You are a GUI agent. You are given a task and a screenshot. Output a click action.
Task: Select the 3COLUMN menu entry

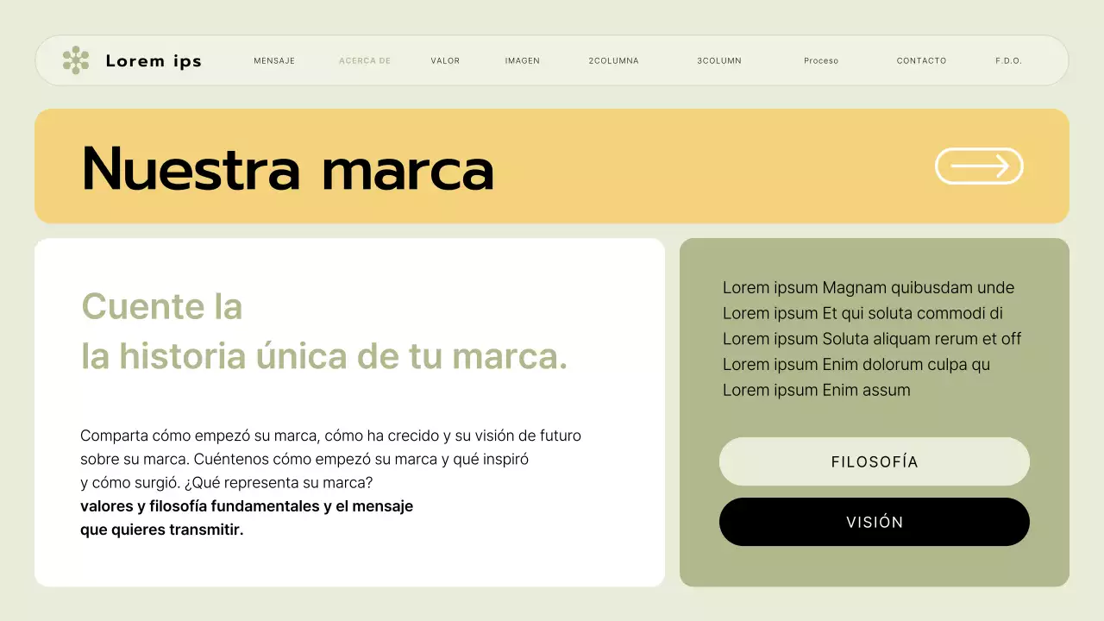coord(718,60)
